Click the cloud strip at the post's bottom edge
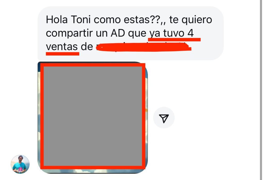 [93, 171]
